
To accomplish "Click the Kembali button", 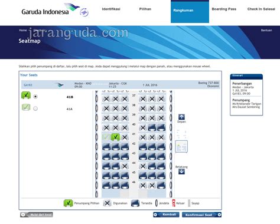I will (166, 215).
